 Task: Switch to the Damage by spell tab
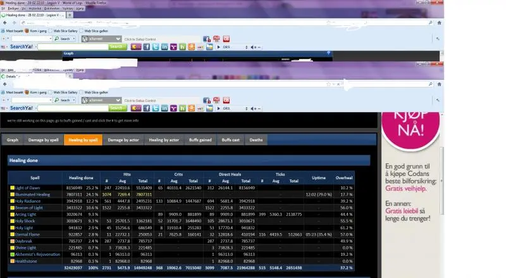pos(43,140)
